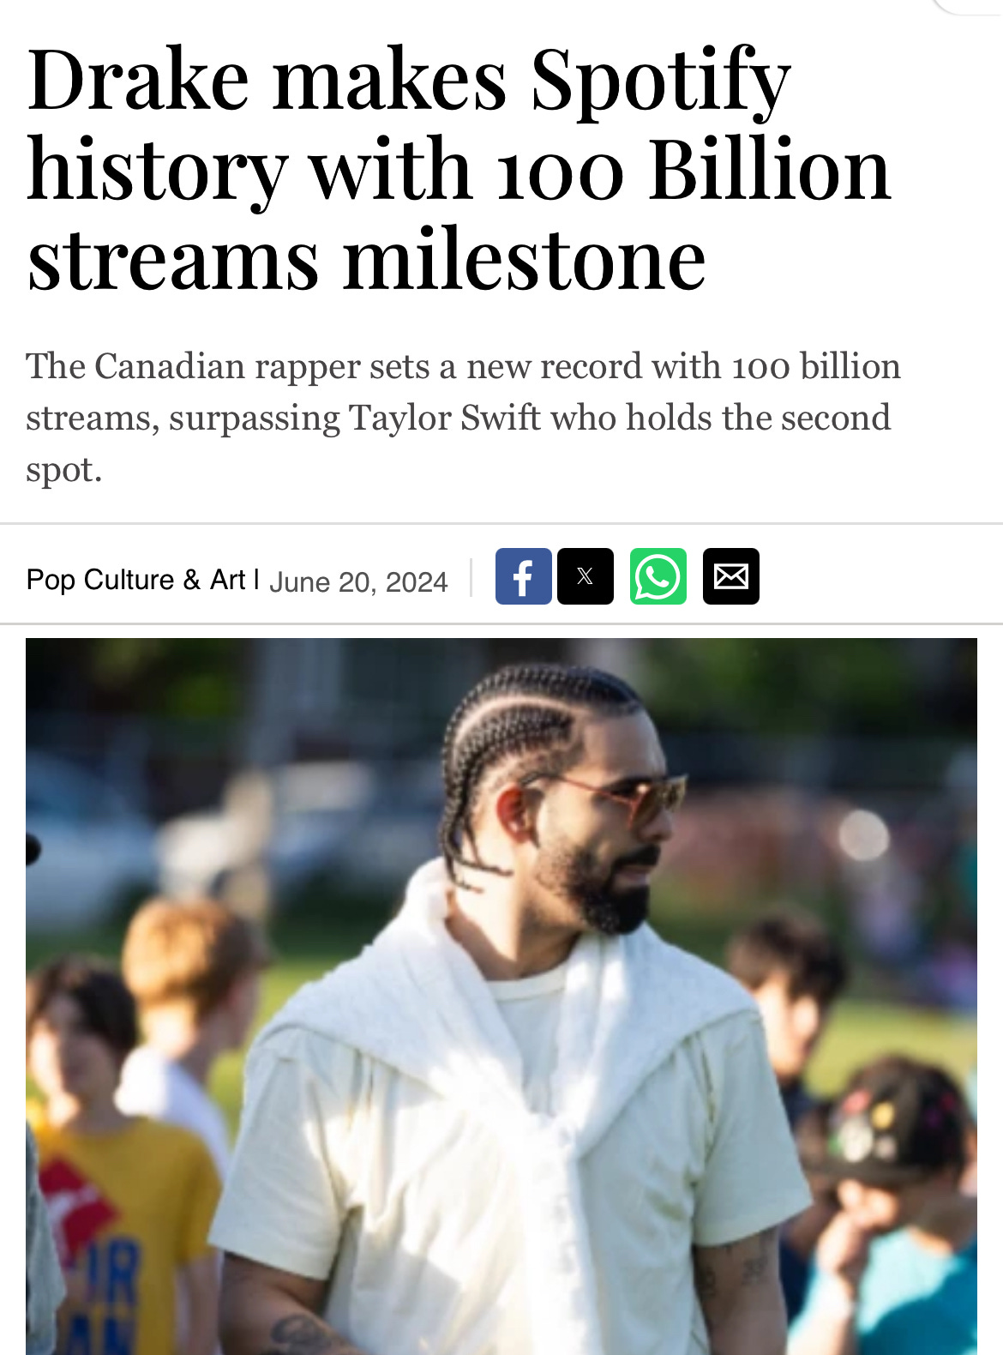Open the article photo of the rapper
This screenshot has height=1355, width=1003.
(x=501, y=997)
